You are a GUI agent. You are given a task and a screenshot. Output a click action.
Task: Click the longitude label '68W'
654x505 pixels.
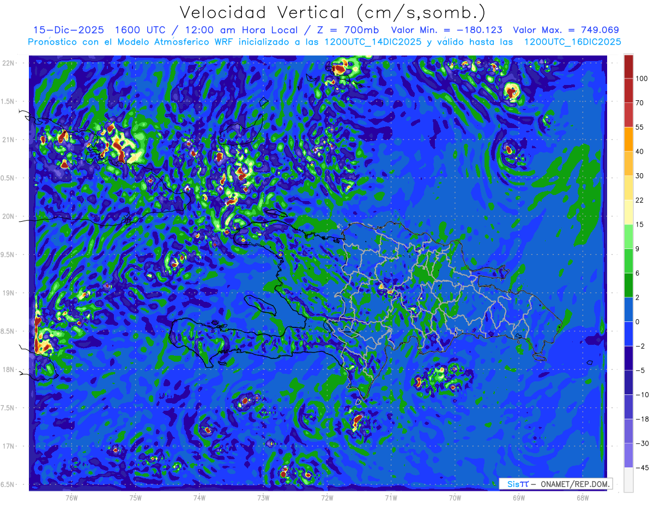coord(583,498)
